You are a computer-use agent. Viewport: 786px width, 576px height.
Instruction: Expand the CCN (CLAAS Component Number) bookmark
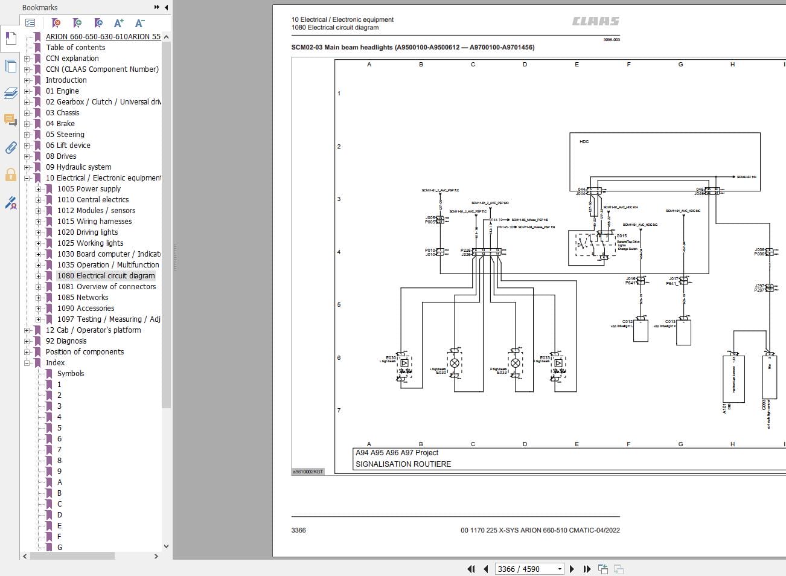click(x=27, y=69)
